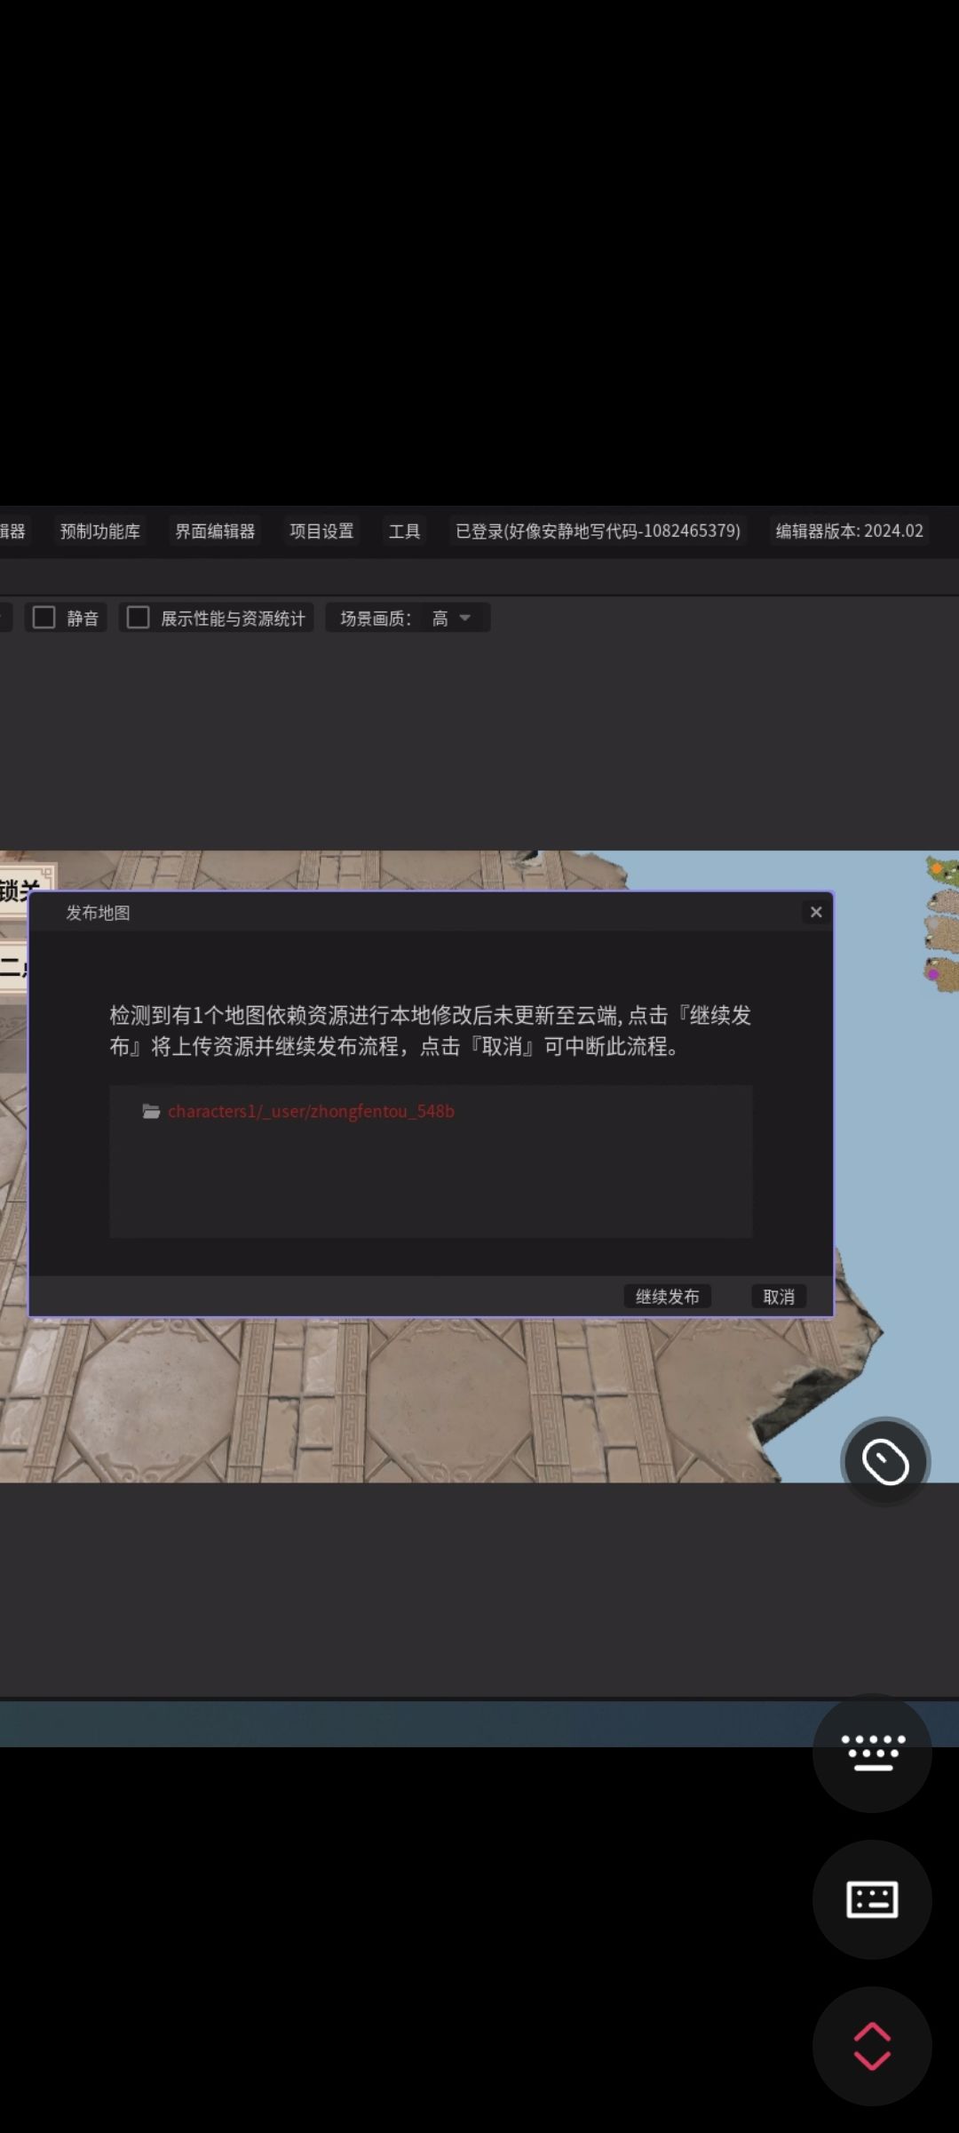
Task: Open the 工具 menu
Action: (x=404, y=531)
